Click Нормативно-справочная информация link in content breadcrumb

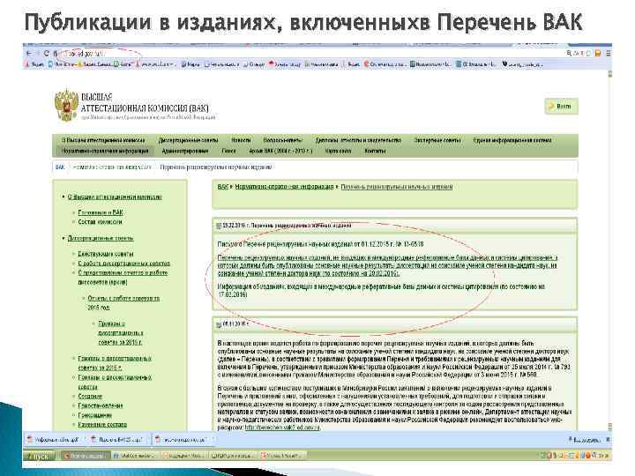(284, 187)
